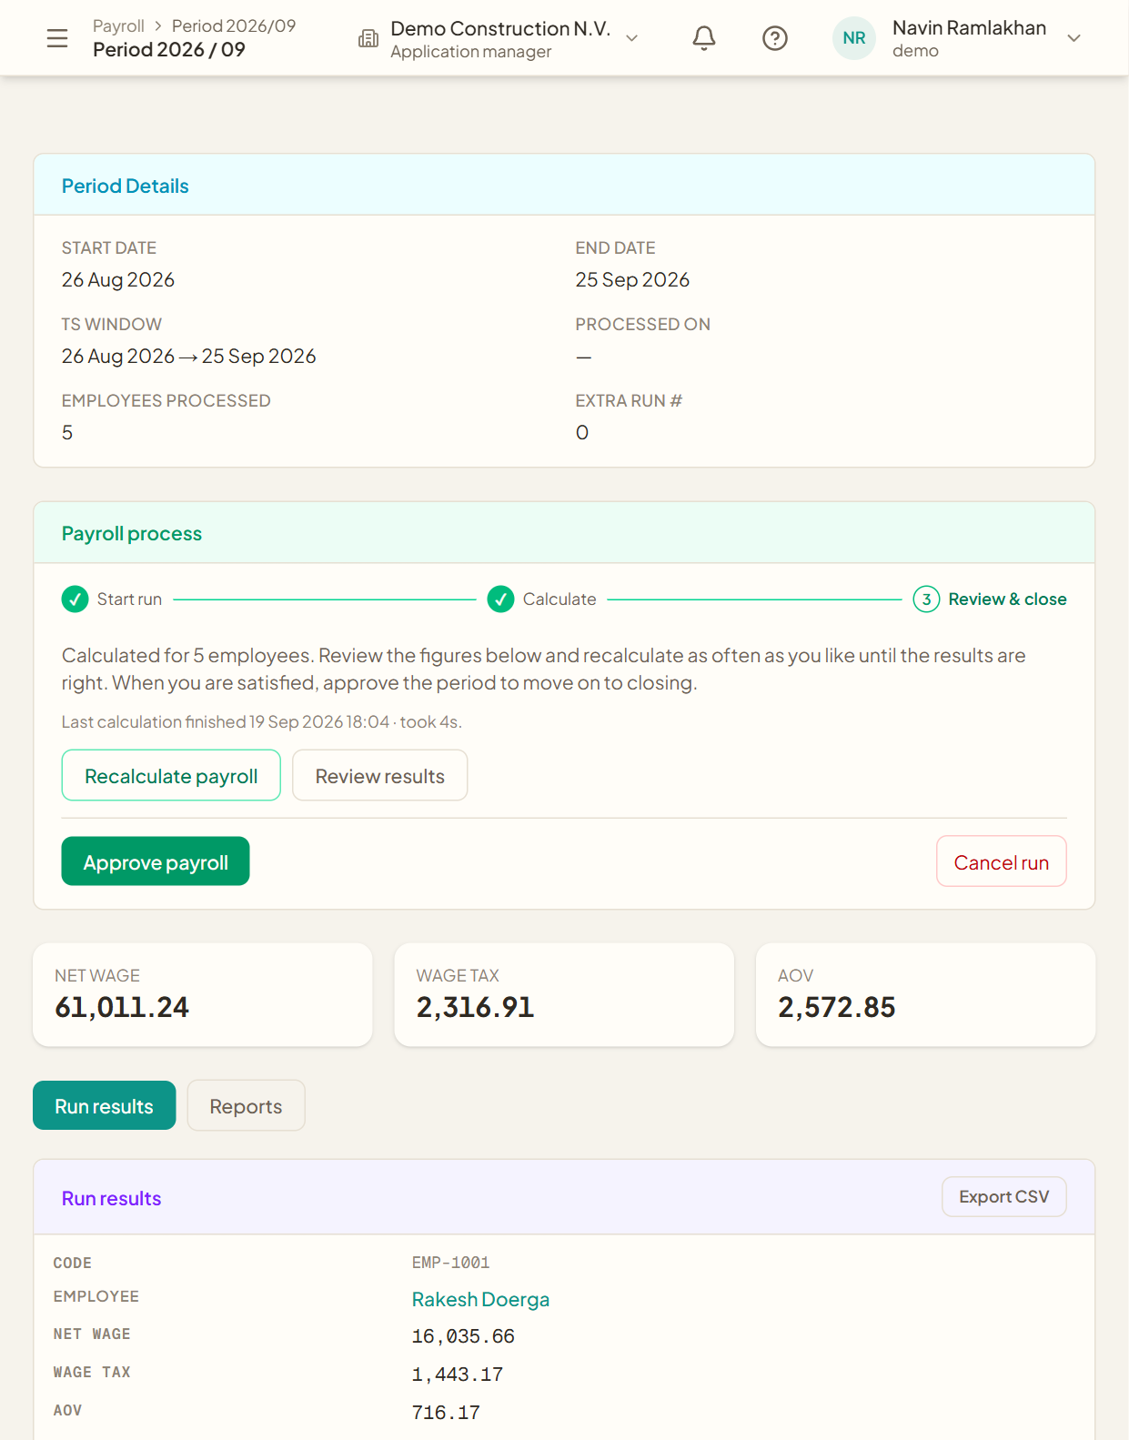Cancel the payroll run

1002,861
